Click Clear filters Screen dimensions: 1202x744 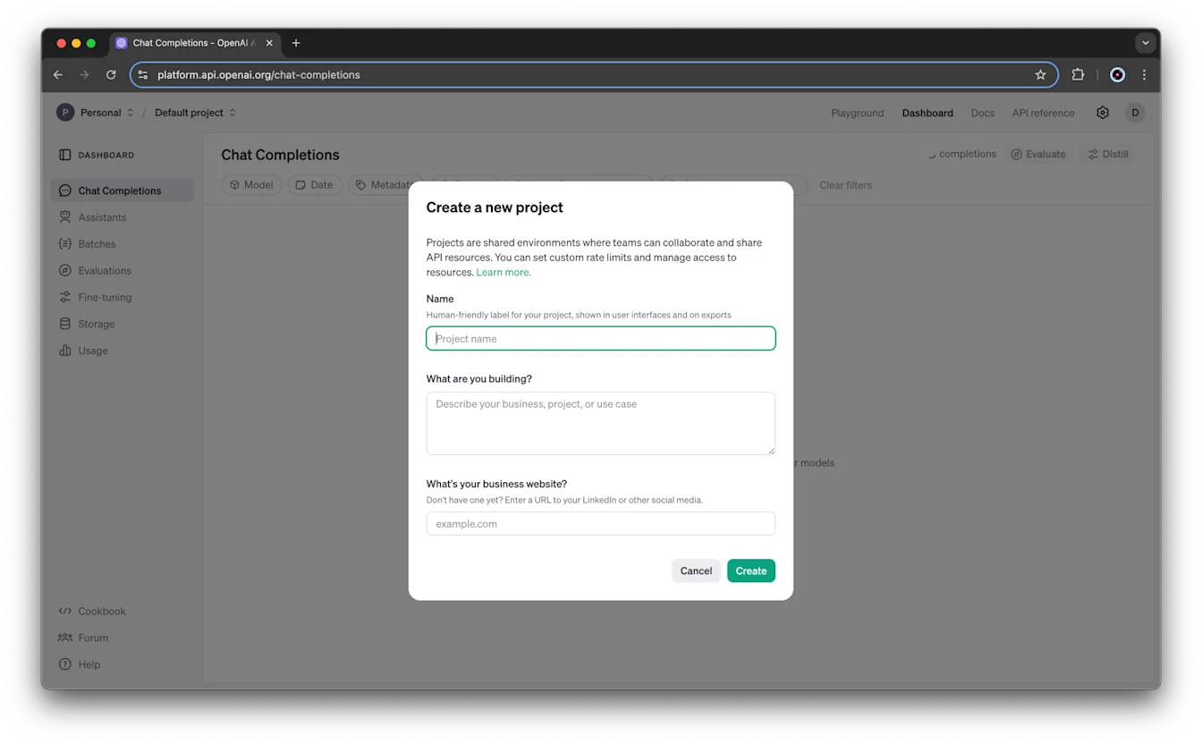[845, 185]
